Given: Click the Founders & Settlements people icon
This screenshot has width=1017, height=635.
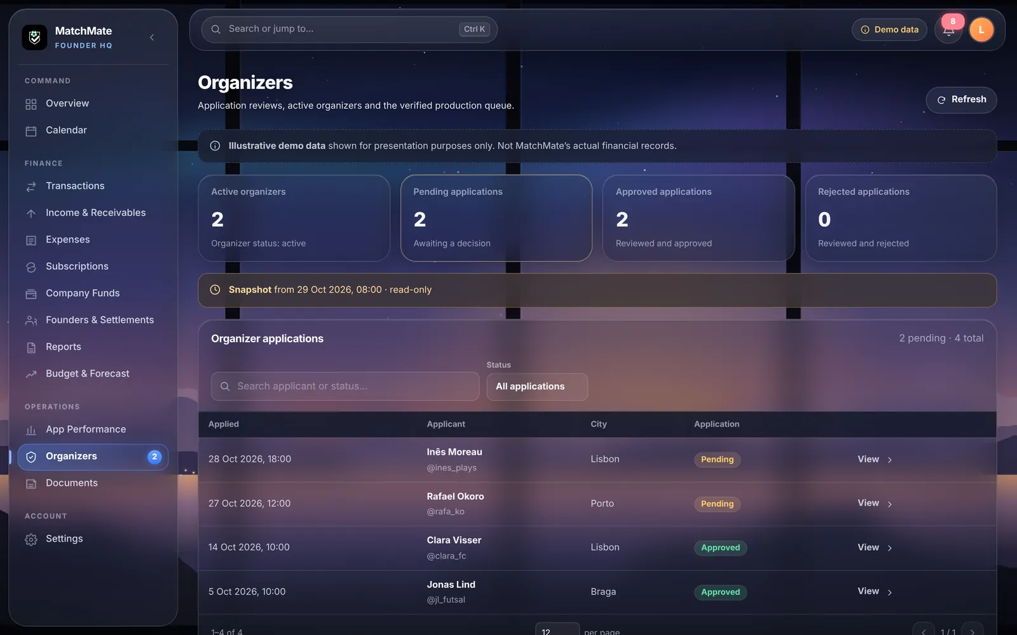Looking at the screenshot, I should click(x=31, y=321).
